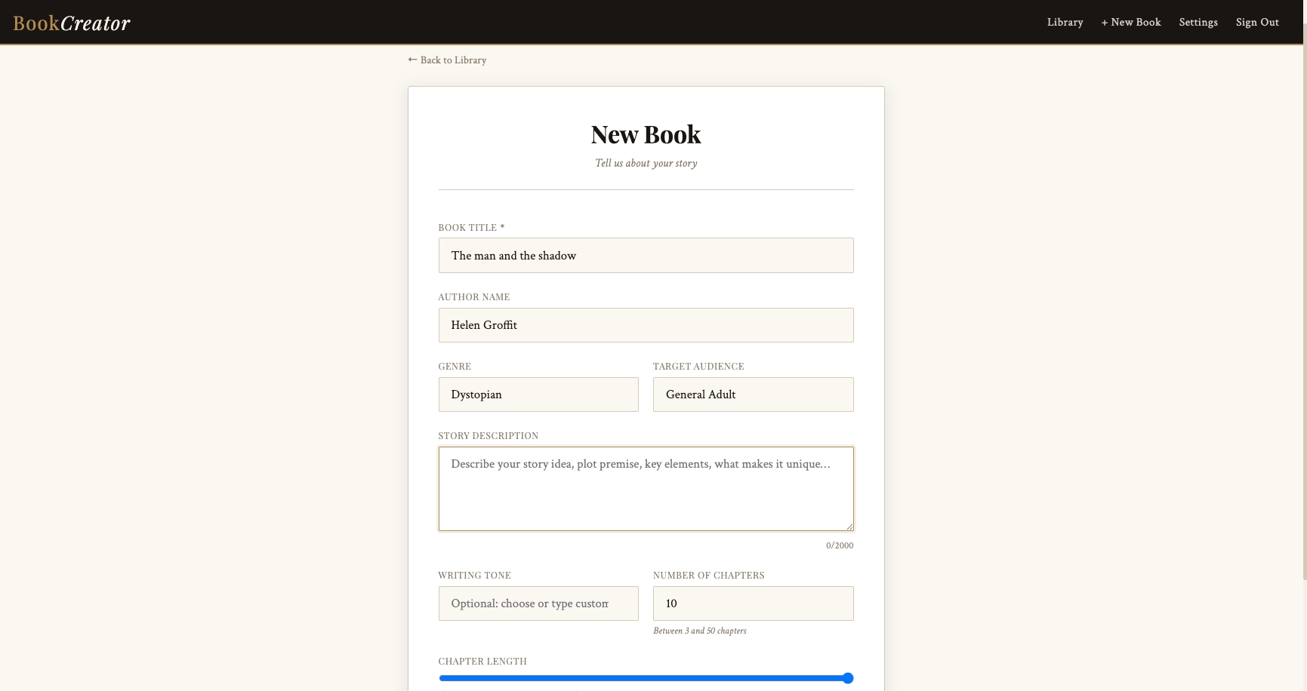Viewport: 1307px width, 691px height.
Task: Click the Number of Chapters field showing '10'
Action: pyautogui.click(x=752, y=603)
